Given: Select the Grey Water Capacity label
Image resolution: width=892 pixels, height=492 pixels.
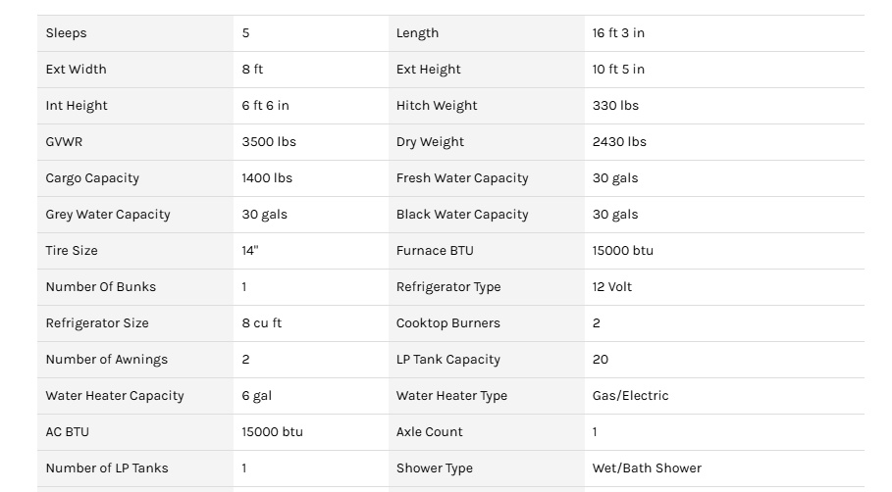Looking at the screenshot, I should tap(108, 215).
